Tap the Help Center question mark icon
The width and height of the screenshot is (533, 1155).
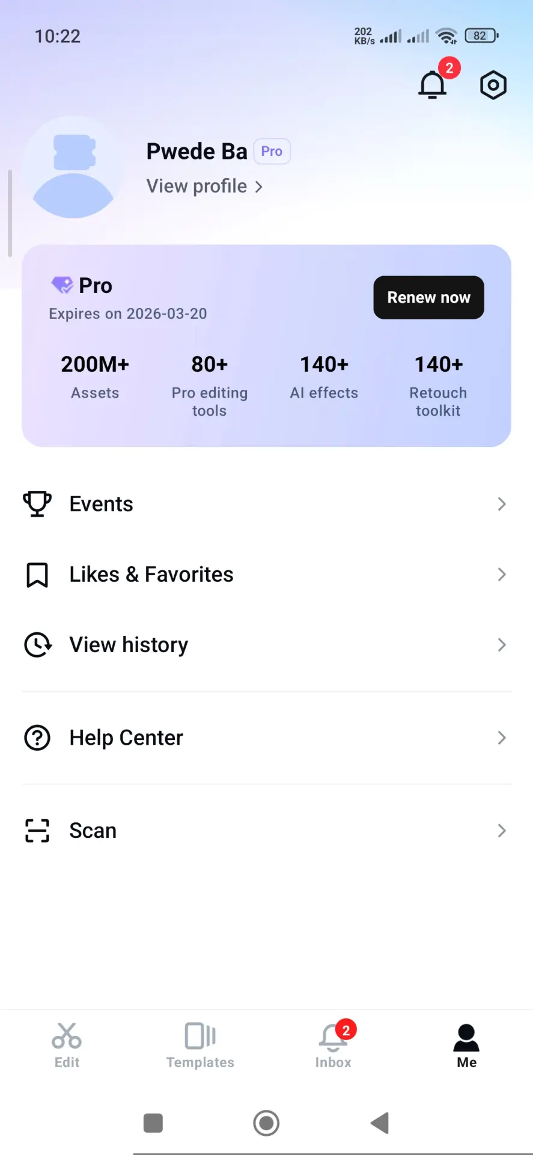(37, 738)
